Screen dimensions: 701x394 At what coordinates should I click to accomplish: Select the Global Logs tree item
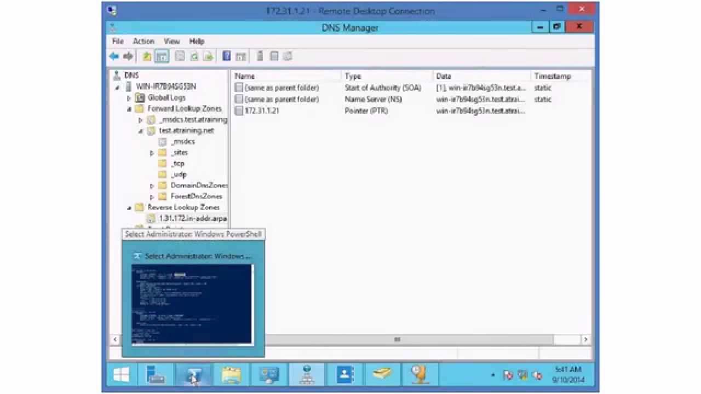point(166,97)
